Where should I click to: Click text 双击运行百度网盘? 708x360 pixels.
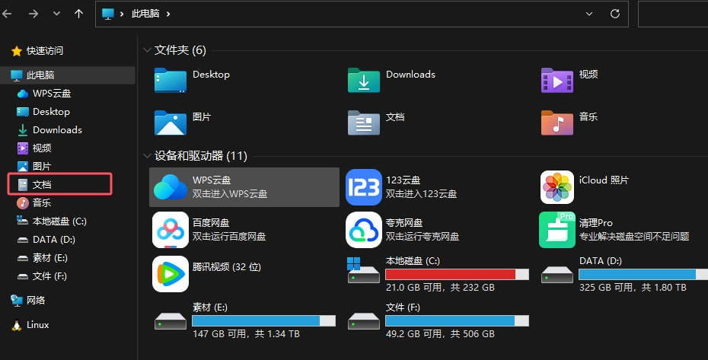229,236
